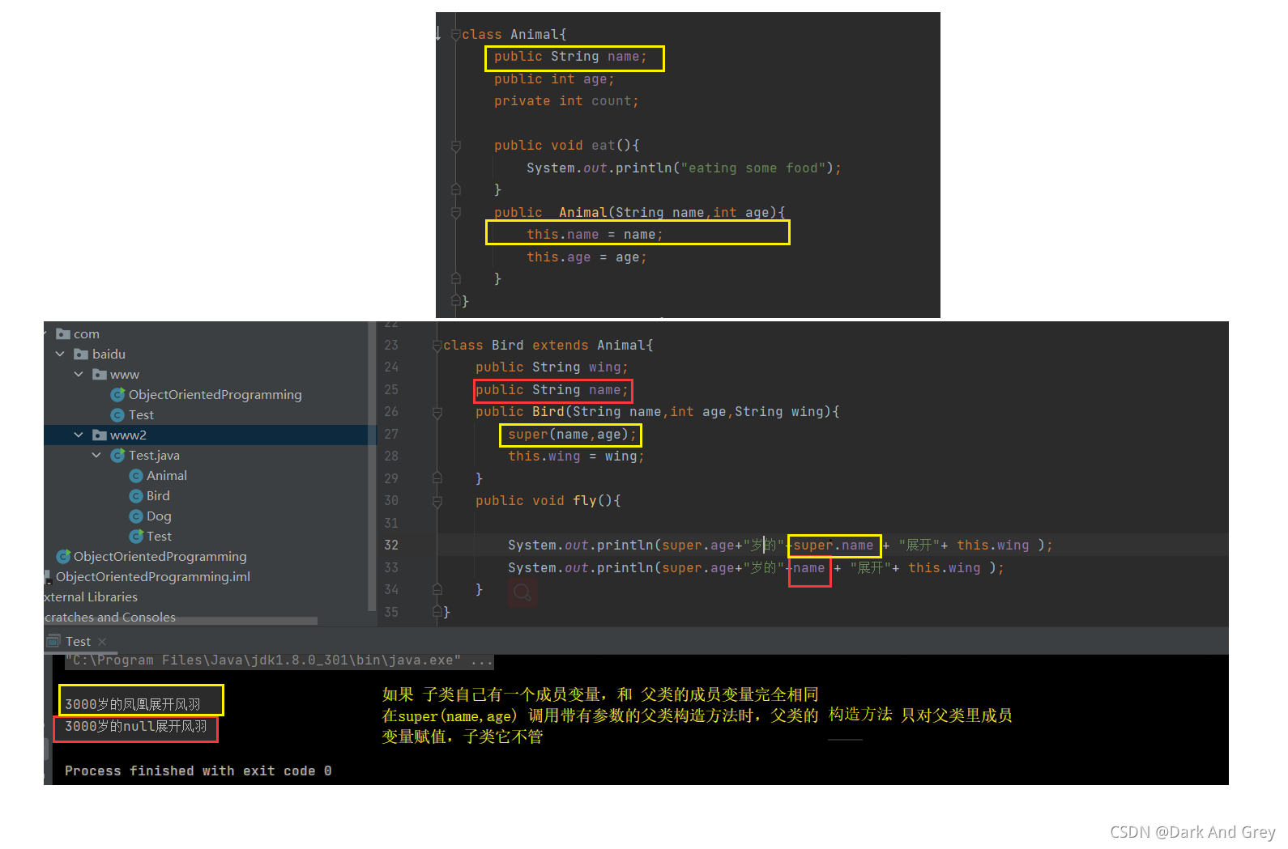This screenshot has width=1288, height=849.
Task: Click 'this.wing = wing;' on line 28
Action: coord(576,456)
